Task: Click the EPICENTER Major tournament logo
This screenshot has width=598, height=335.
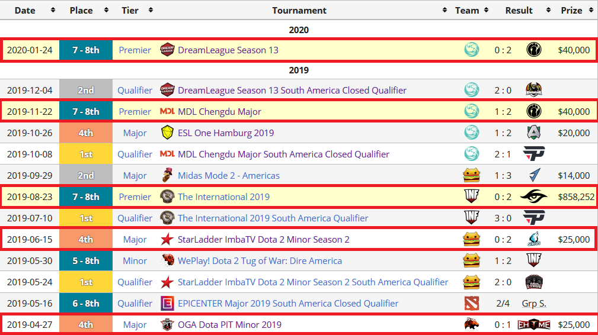Action: [x=167, y=304]
